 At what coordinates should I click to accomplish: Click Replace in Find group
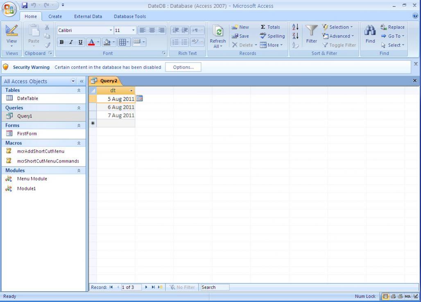click(393, 27)
